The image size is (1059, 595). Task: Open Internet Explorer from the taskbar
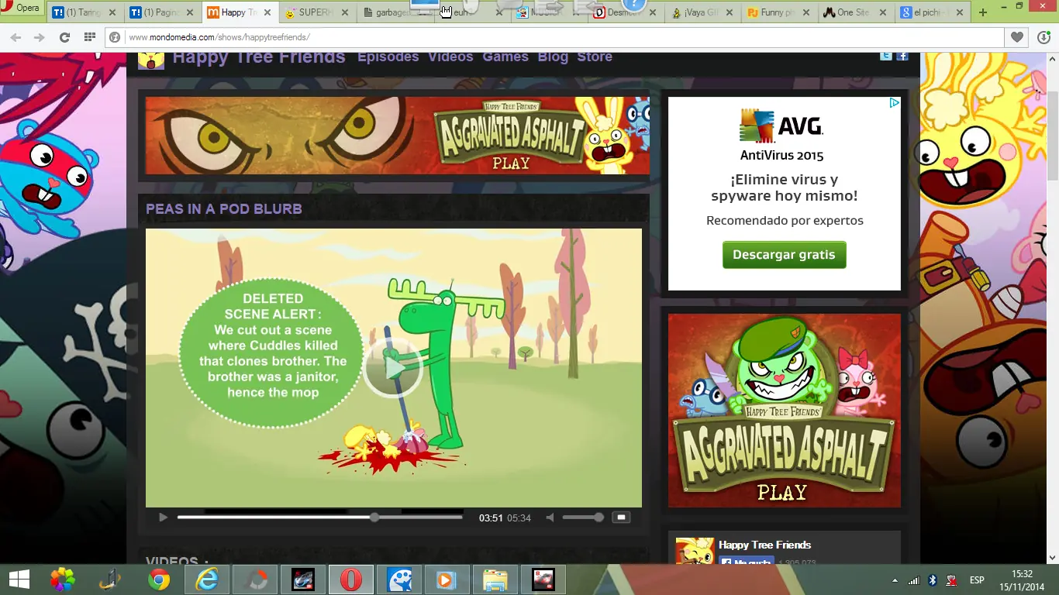coord(207,580)
